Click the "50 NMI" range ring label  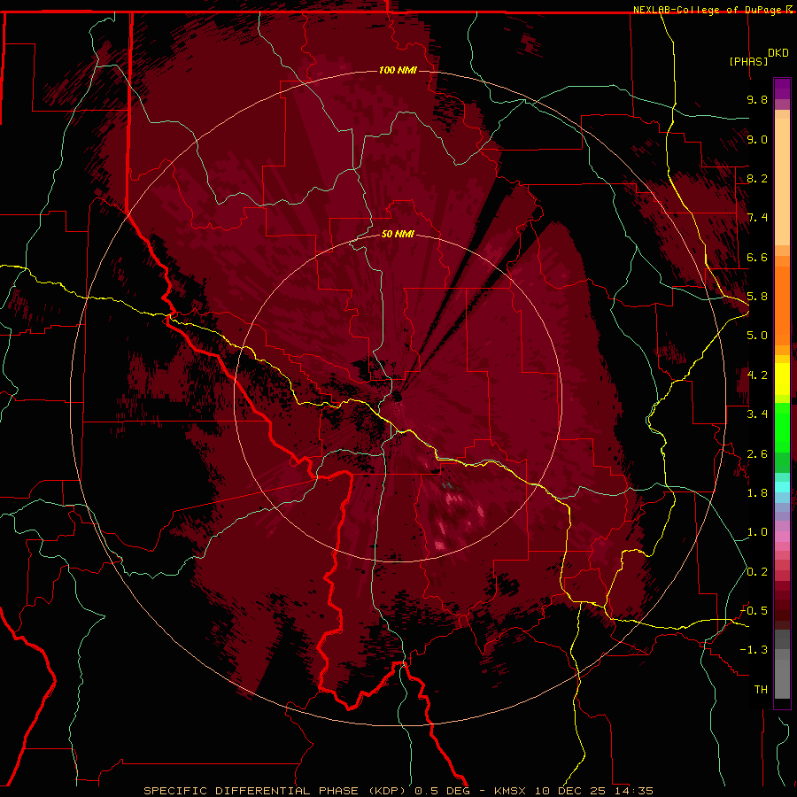tap(398, 234)
